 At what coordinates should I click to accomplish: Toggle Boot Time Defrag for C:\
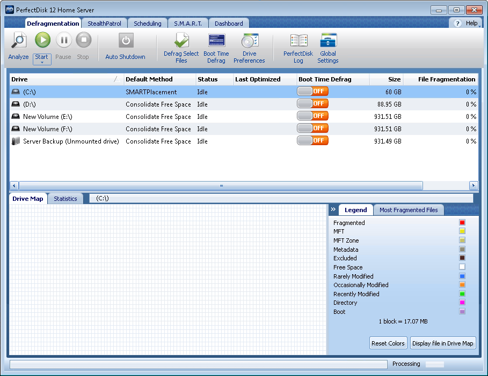tap(312, 91)
